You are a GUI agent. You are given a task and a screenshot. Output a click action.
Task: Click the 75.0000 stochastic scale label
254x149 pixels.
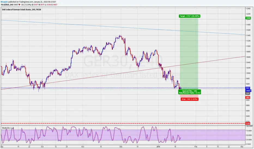pos(249,131)
